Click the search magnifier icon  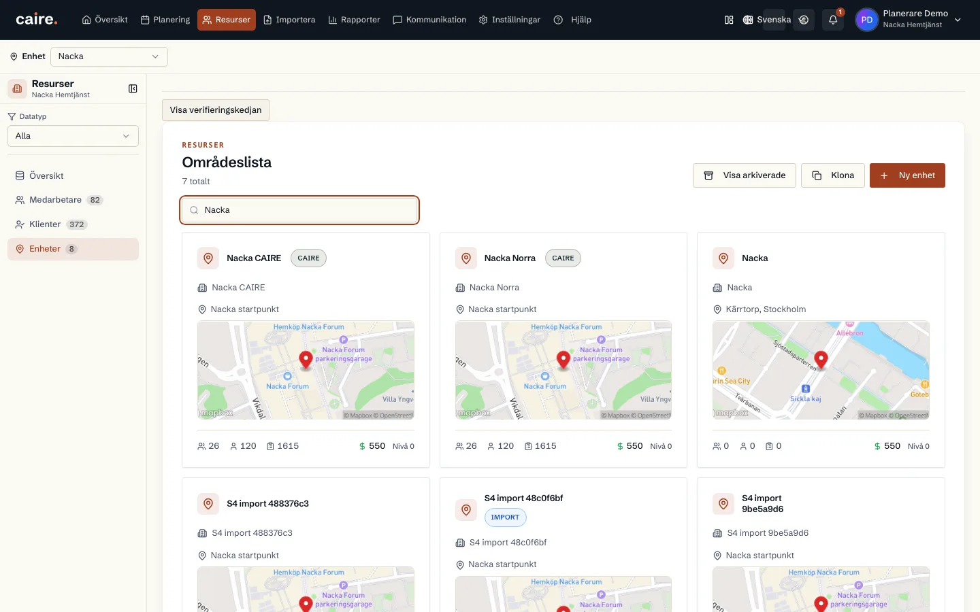(x=194, y=210)
